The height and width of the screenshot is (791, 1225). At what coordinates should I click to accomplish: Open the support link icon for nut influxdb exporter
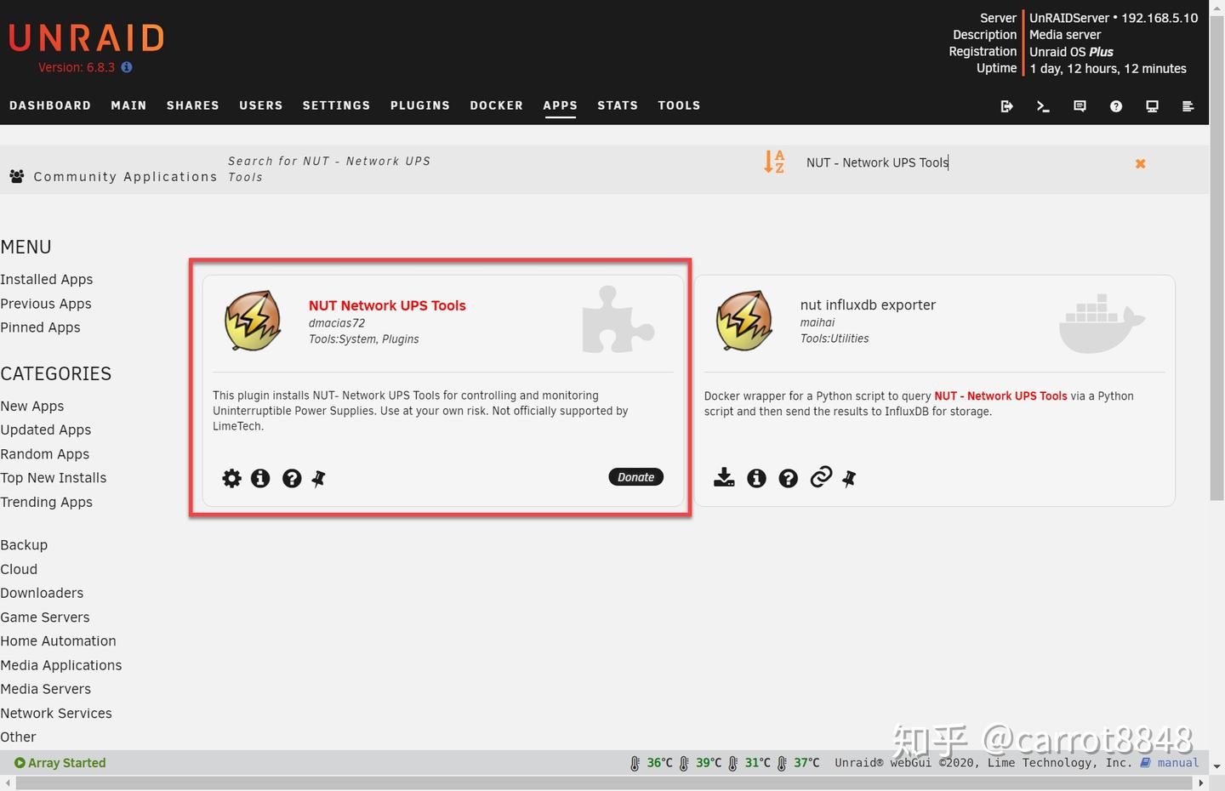(x=820, y=478)
